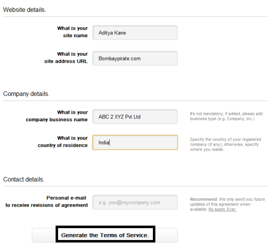Select the field with 'ABC 2 XYZ Pvt Ltd'
Viewport: 273px width, 244px height.
point(135,117)
